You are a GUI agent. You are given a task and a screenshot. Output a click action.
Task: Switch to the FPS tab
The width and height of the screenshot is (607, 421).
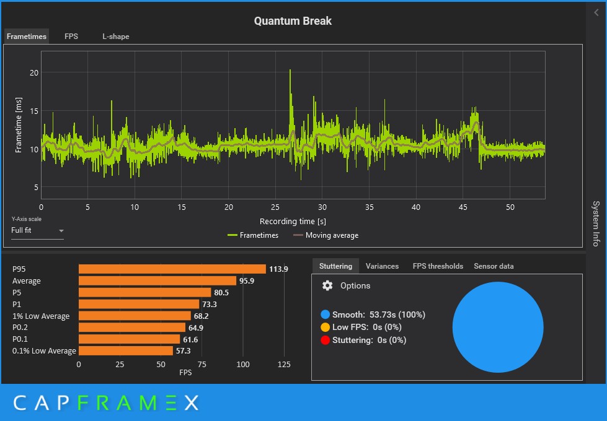click(x=71, y=37)
